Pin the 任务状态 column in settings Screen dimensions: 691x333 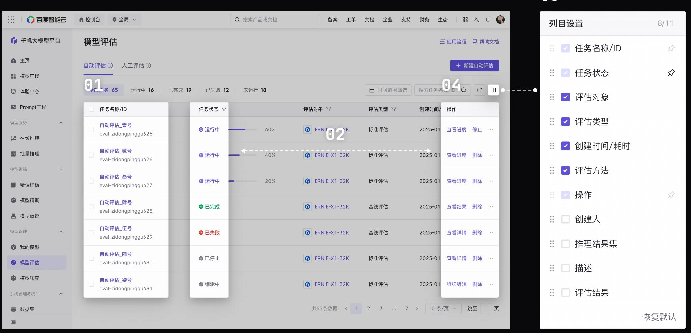click(671, 73)
